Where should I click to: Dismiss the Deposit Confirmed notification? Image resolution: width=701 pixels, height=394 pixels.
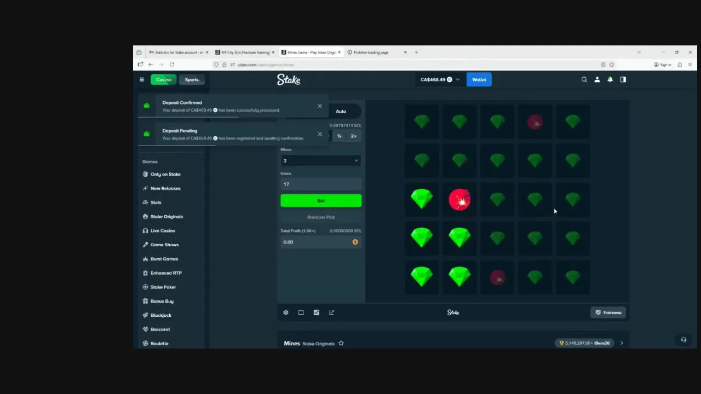pyautogui.click(x=320, y=106)
